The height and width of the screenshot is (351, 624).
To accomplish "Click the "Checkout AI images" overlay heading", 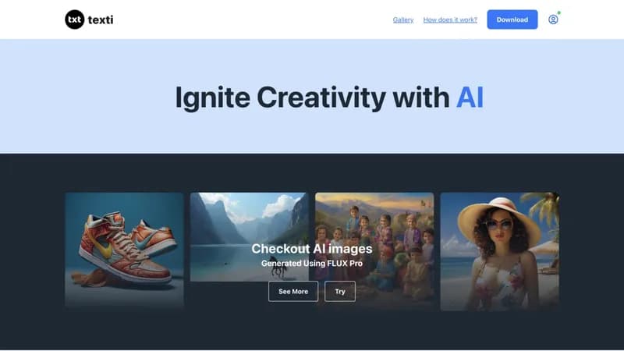I will tap(312, 249).
